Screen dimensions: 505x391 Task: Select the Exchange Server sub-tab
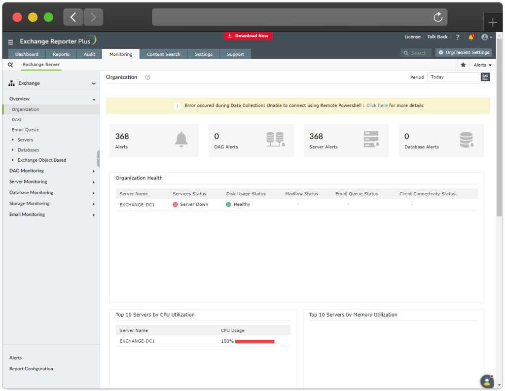pos(41,65)
